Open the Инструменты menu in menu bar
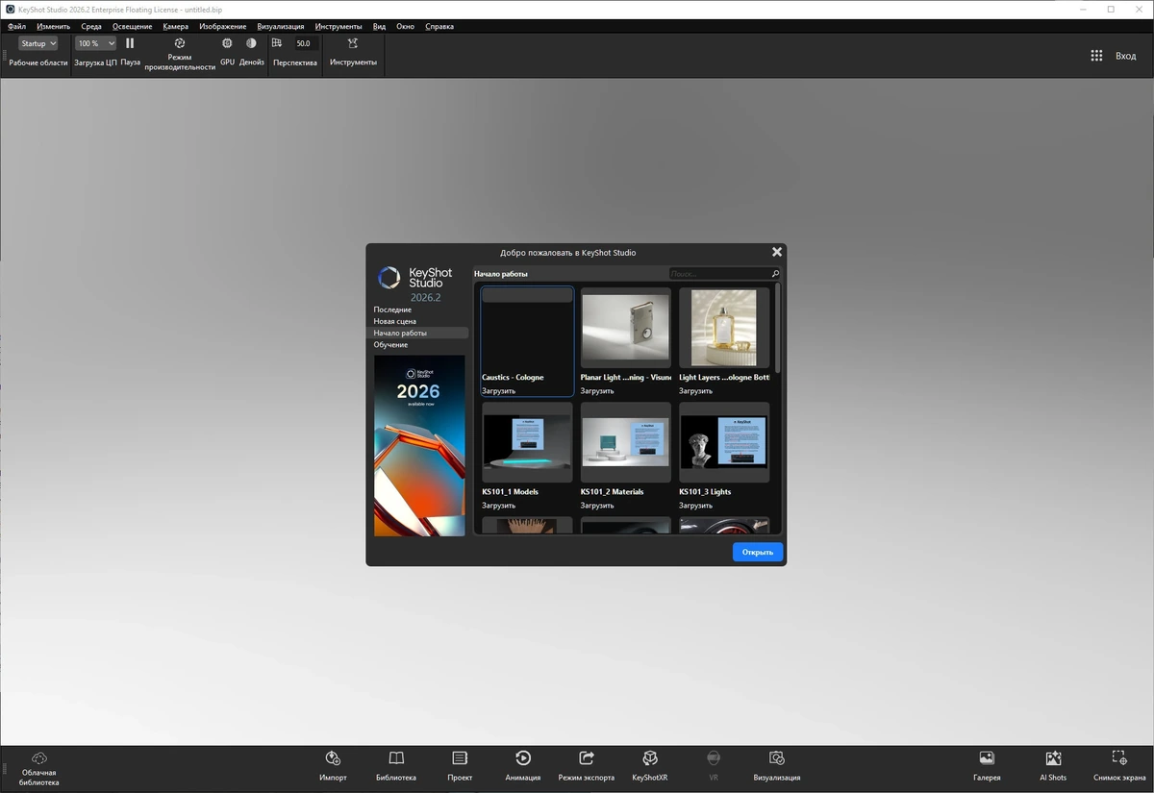 [339, 26]
